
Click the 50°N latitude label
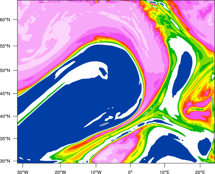click(x=5, y=70)
